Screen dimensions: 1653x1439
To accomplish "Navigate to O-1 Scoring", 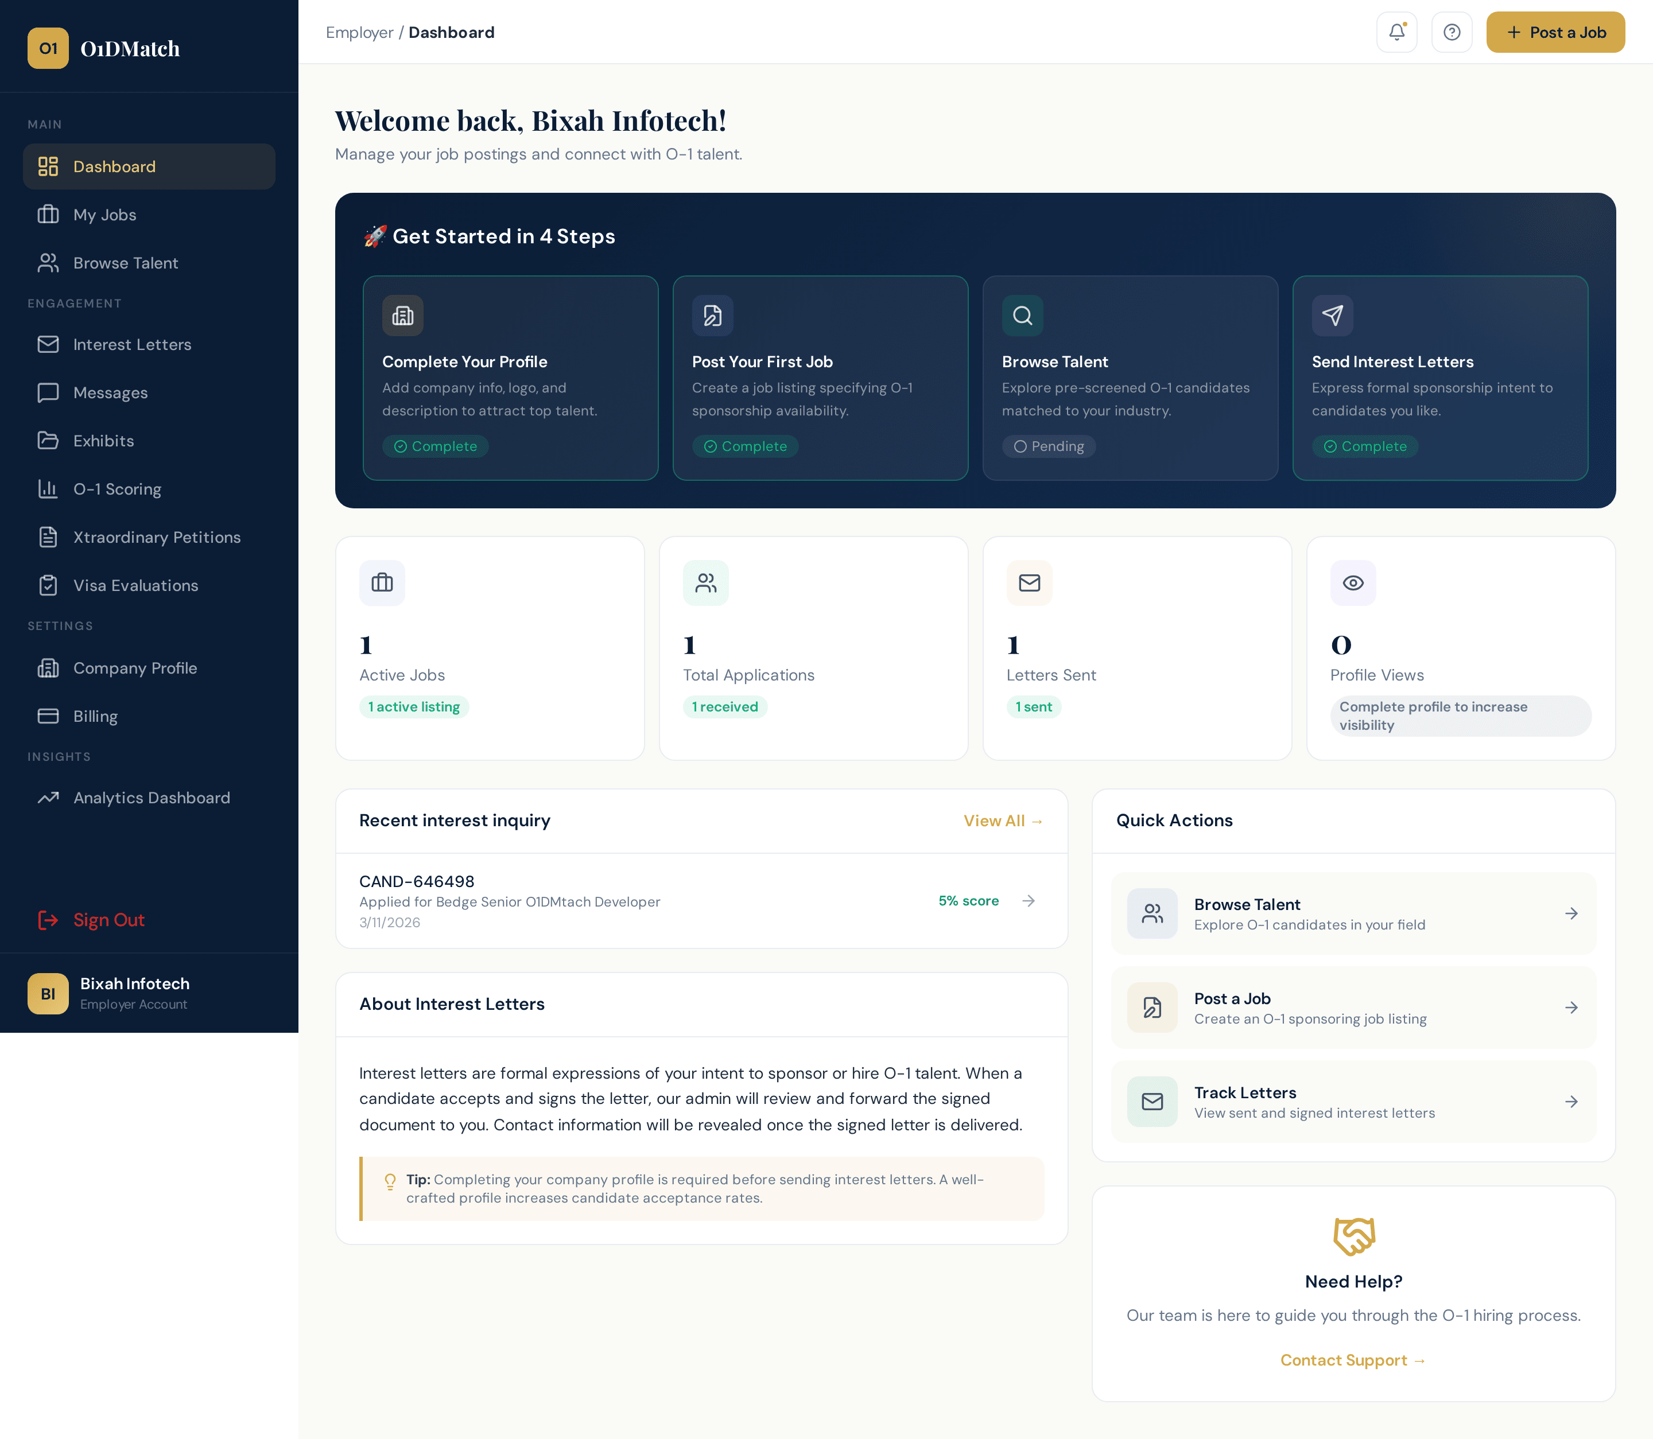I will (x=149, y=489).
